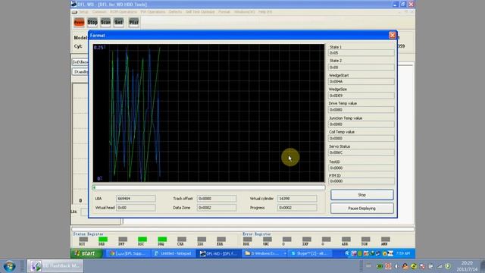Click the AMN error register indicator

(386, 240)
